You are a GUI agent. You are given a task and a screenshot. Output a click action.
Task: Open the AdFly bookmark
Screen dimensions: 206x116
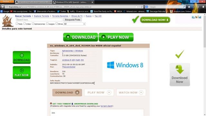[78, 12]
